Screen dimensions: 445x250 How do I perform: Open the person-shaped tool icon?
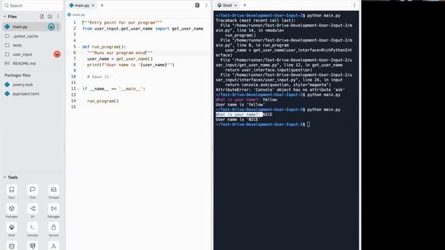54,246
